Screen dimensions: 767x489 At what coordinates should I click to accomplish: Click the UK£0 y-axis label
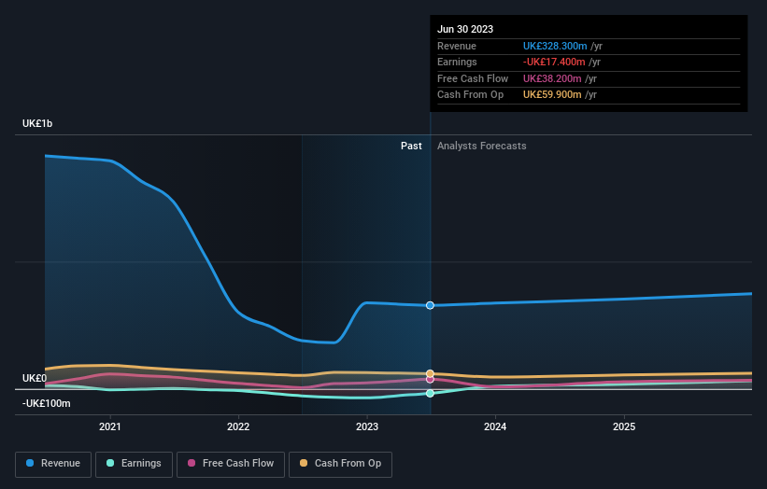[x=35, y=378]
